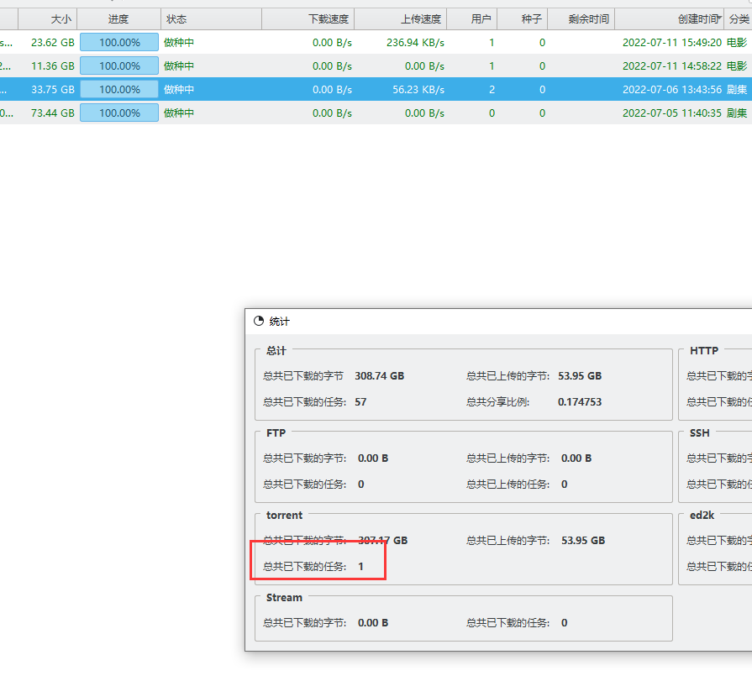
Task: Click the HTTP group label
Action: coord(704,351)
